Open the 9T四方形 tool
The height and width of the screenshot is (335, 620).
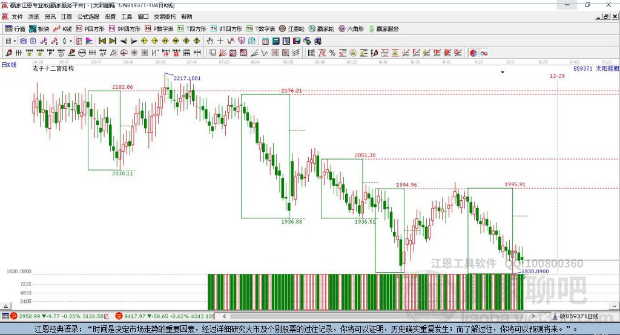pos(226,29)
